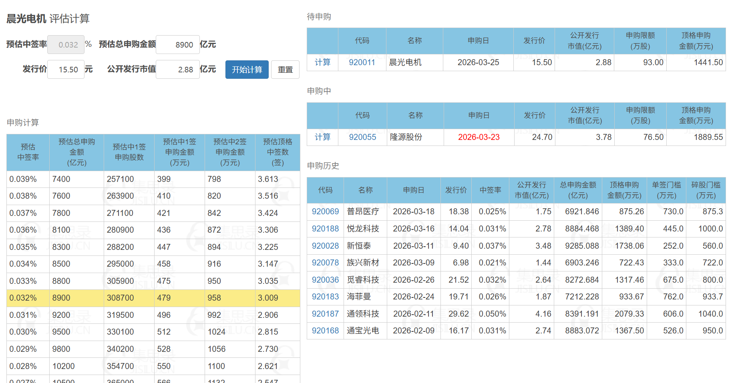Click the 开始计算 button

[x=247, y=70]
